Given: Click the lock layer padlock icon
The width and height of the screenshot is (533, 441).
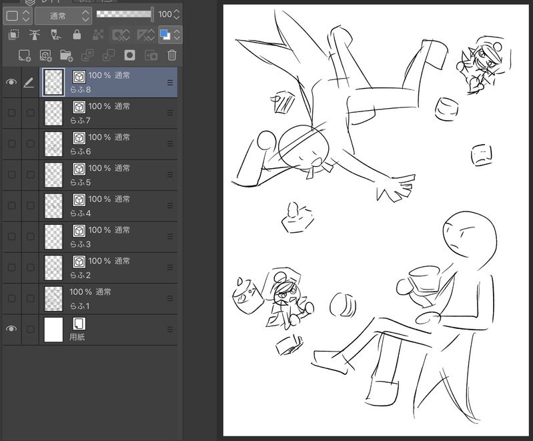Looking at the screenshot, I should pyautogui.click(x=77, y=35).
